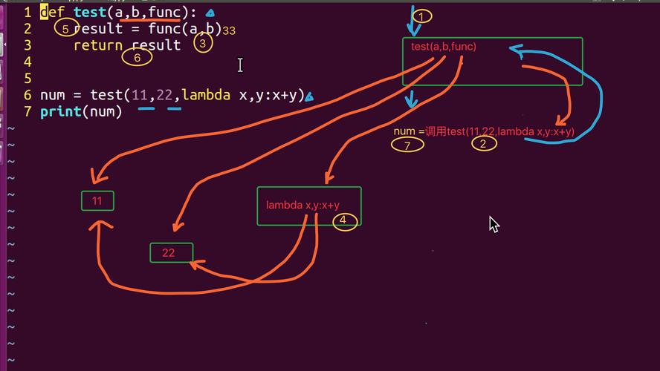The height and width of the screenshot is (371, 660).
Task: Click the green box containing 11
Action: (97, 201)
